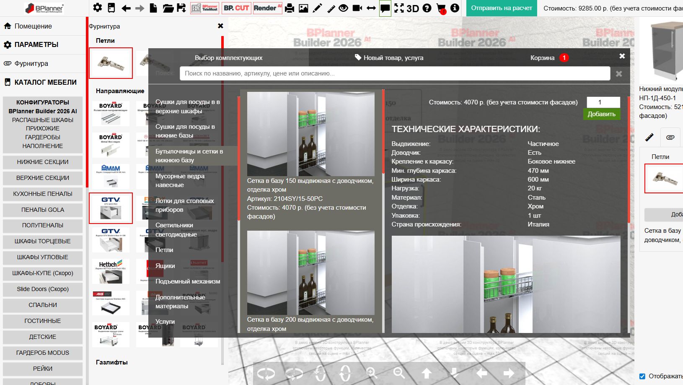
Task: Print project with printer icon
Action: point(289,8)
